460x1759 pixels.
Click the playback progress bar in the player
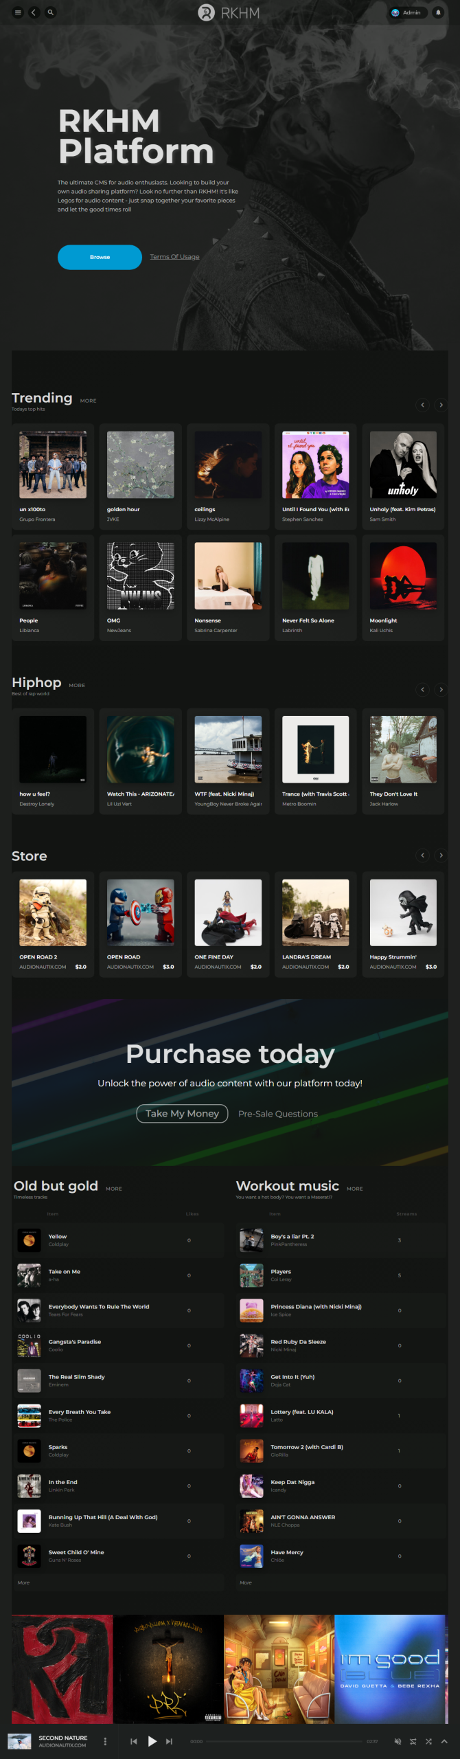tap(284, 1741)
